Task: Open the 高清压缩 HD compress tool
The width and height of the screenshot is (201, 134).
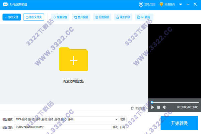Action: pyautogui.click(x=60, y=17)
